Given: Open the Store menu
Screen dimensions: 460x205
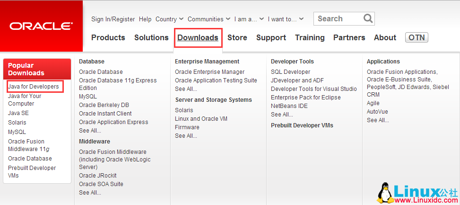Looking at the screenshot, I should coord(237,37).
